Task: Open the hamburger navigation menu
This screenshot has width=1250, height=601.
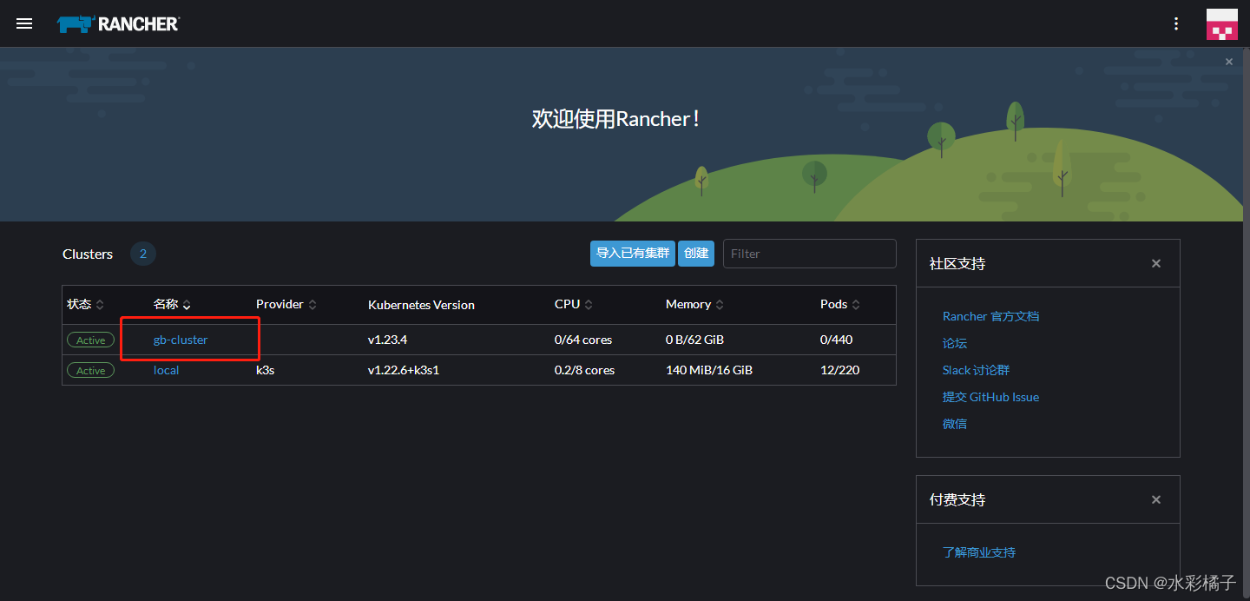Action: coord(24,23)
